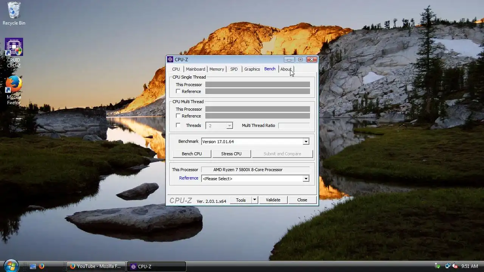Switch to YouTube Firefox taskbar button
The image size is (484, 272).
click(x=96, y=266)
